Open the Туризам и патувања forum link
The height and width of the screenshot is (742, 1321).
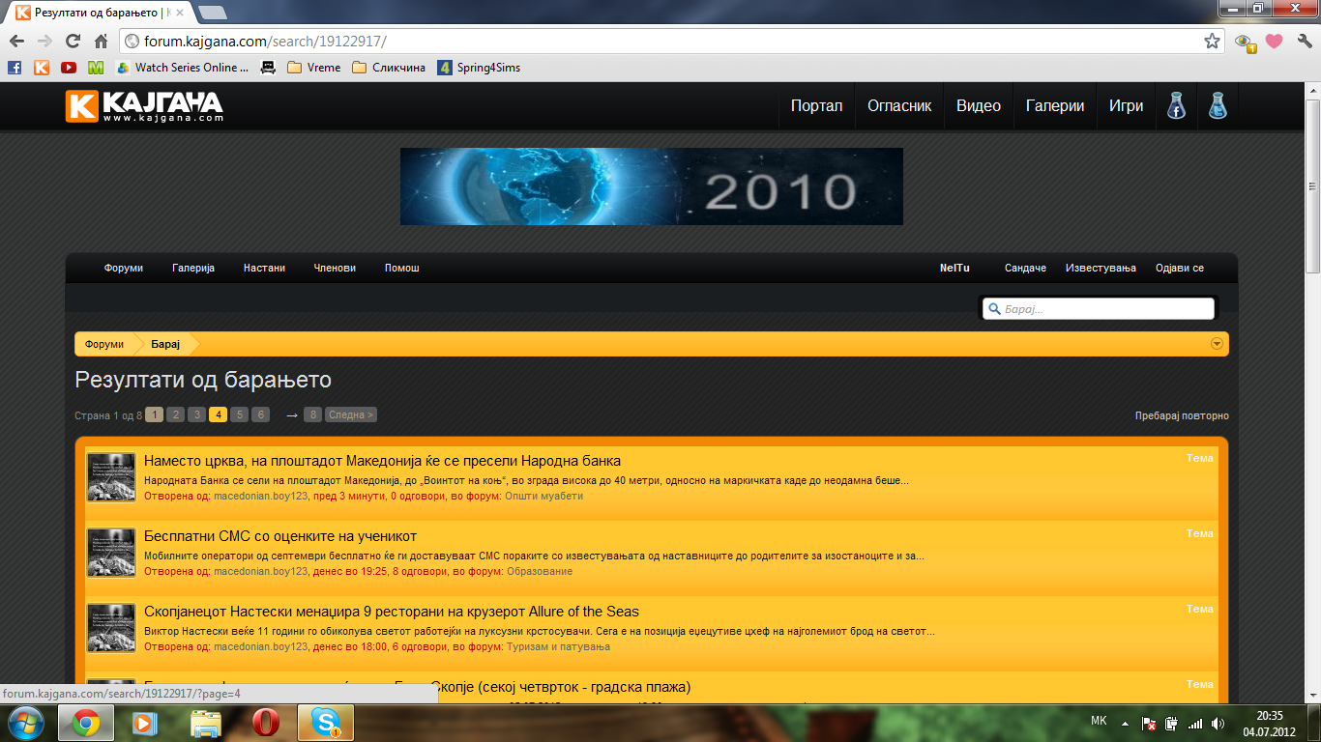click(559, 646)
